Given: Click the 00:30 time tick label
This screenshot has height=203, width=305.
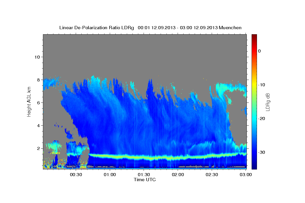Looking at the screenshot, I should coord(76,175).
